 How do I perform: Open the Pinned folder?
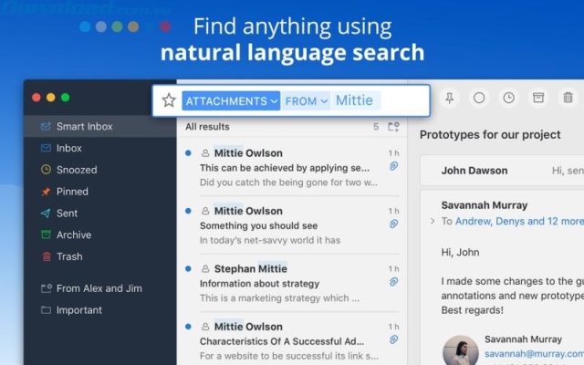99,192
